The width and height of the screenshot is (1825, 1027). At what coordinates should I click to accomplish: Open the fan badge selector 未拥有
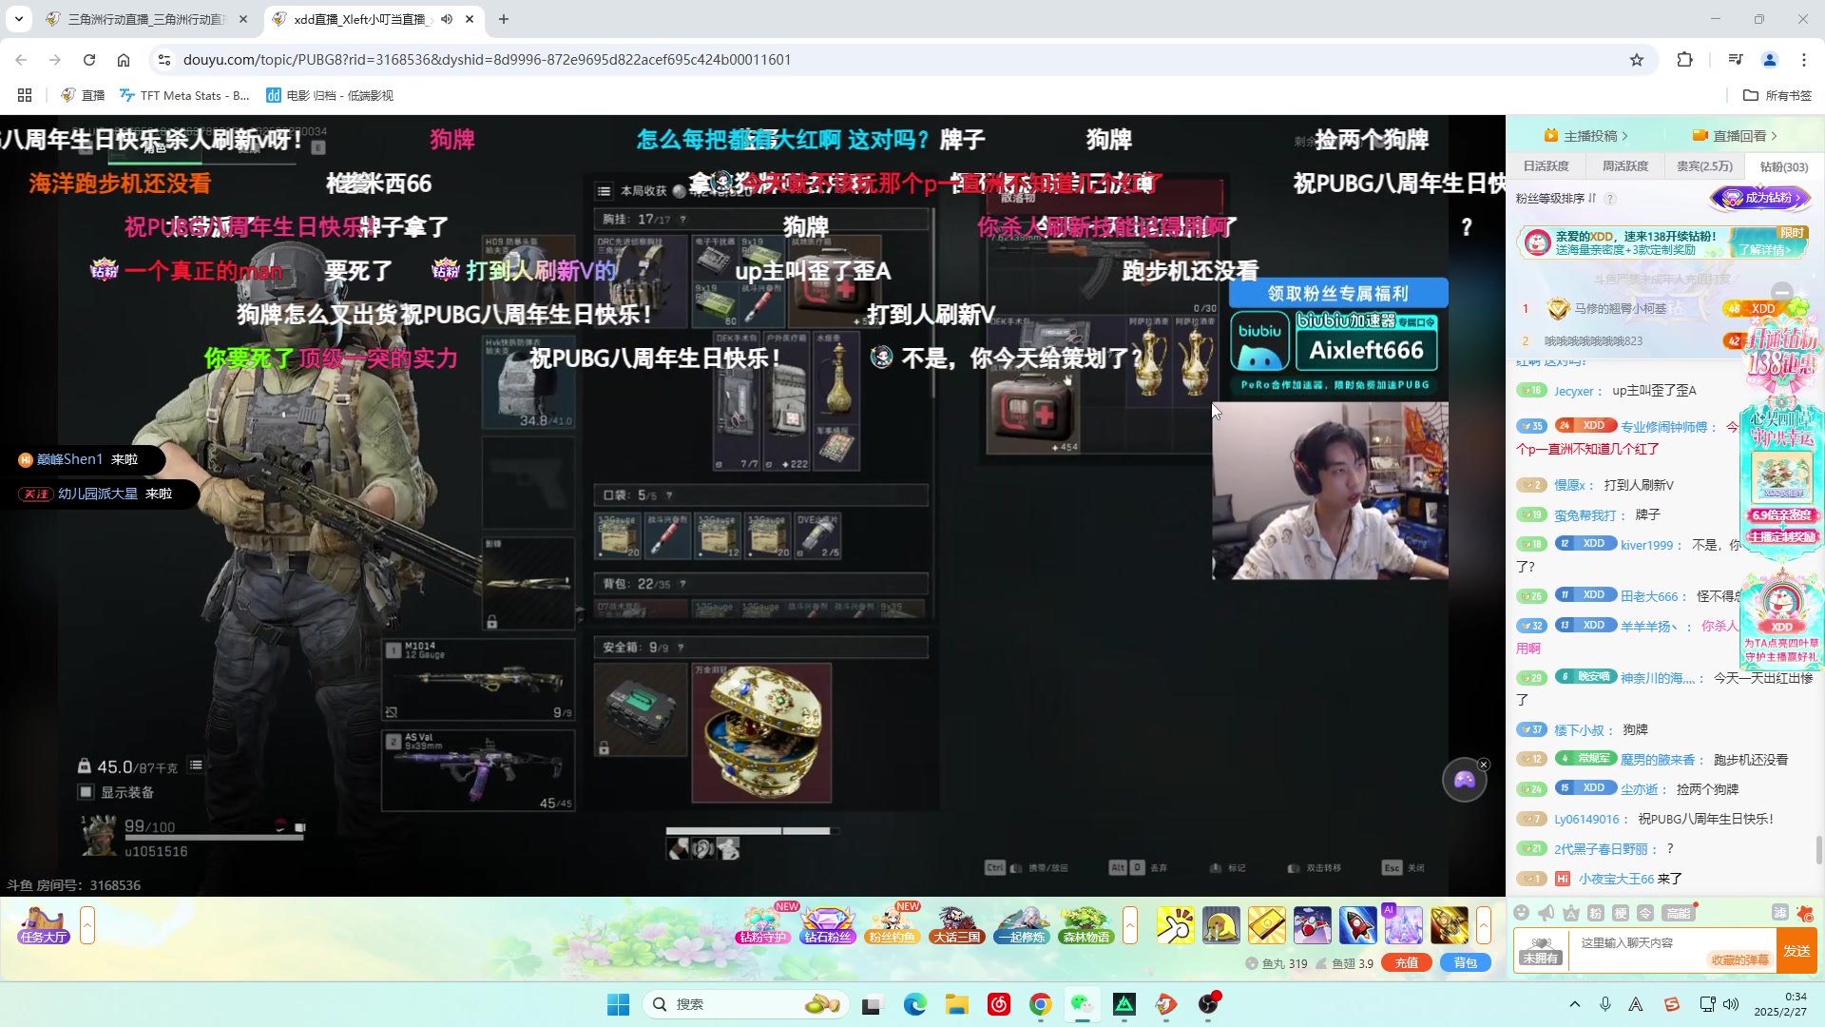tap(1540, 950)
